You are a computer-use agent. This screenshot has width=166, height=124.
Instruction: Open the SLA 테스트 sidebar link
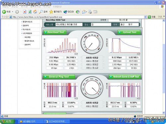[26, 29]
